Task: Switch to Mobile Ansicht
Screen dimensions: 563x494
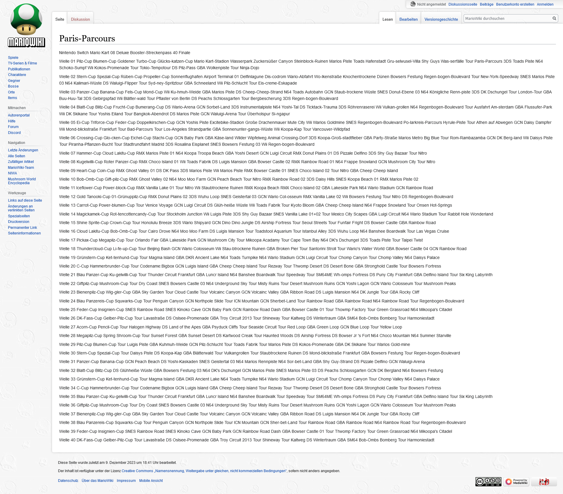Action: (x=151, y=481)
